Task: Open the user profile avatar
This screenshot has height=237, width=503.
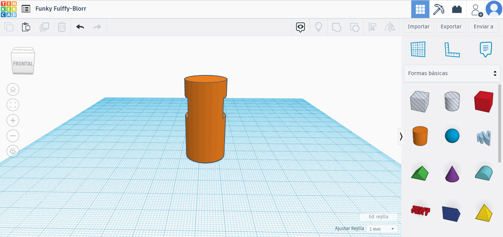Action: tap(494, 9)
